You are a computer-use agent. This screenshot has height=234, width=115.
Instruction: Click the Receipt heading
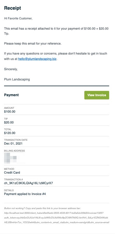13,8
